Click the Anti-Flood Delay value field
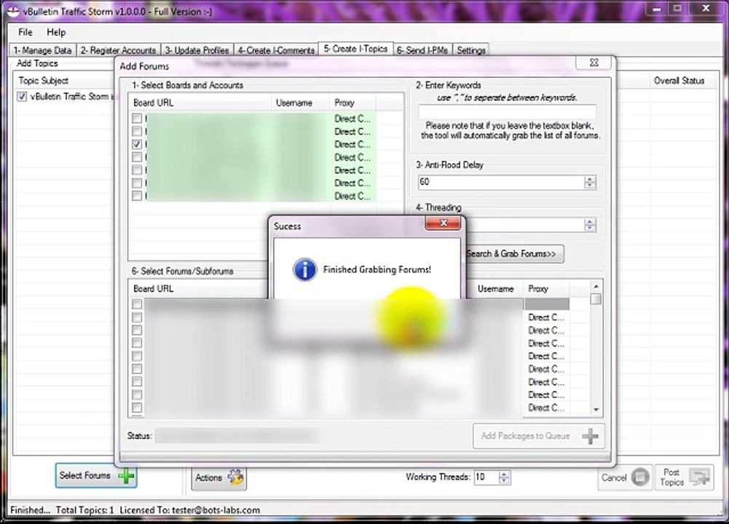This screenshot has width=729, height=524. tap(501, 182)
